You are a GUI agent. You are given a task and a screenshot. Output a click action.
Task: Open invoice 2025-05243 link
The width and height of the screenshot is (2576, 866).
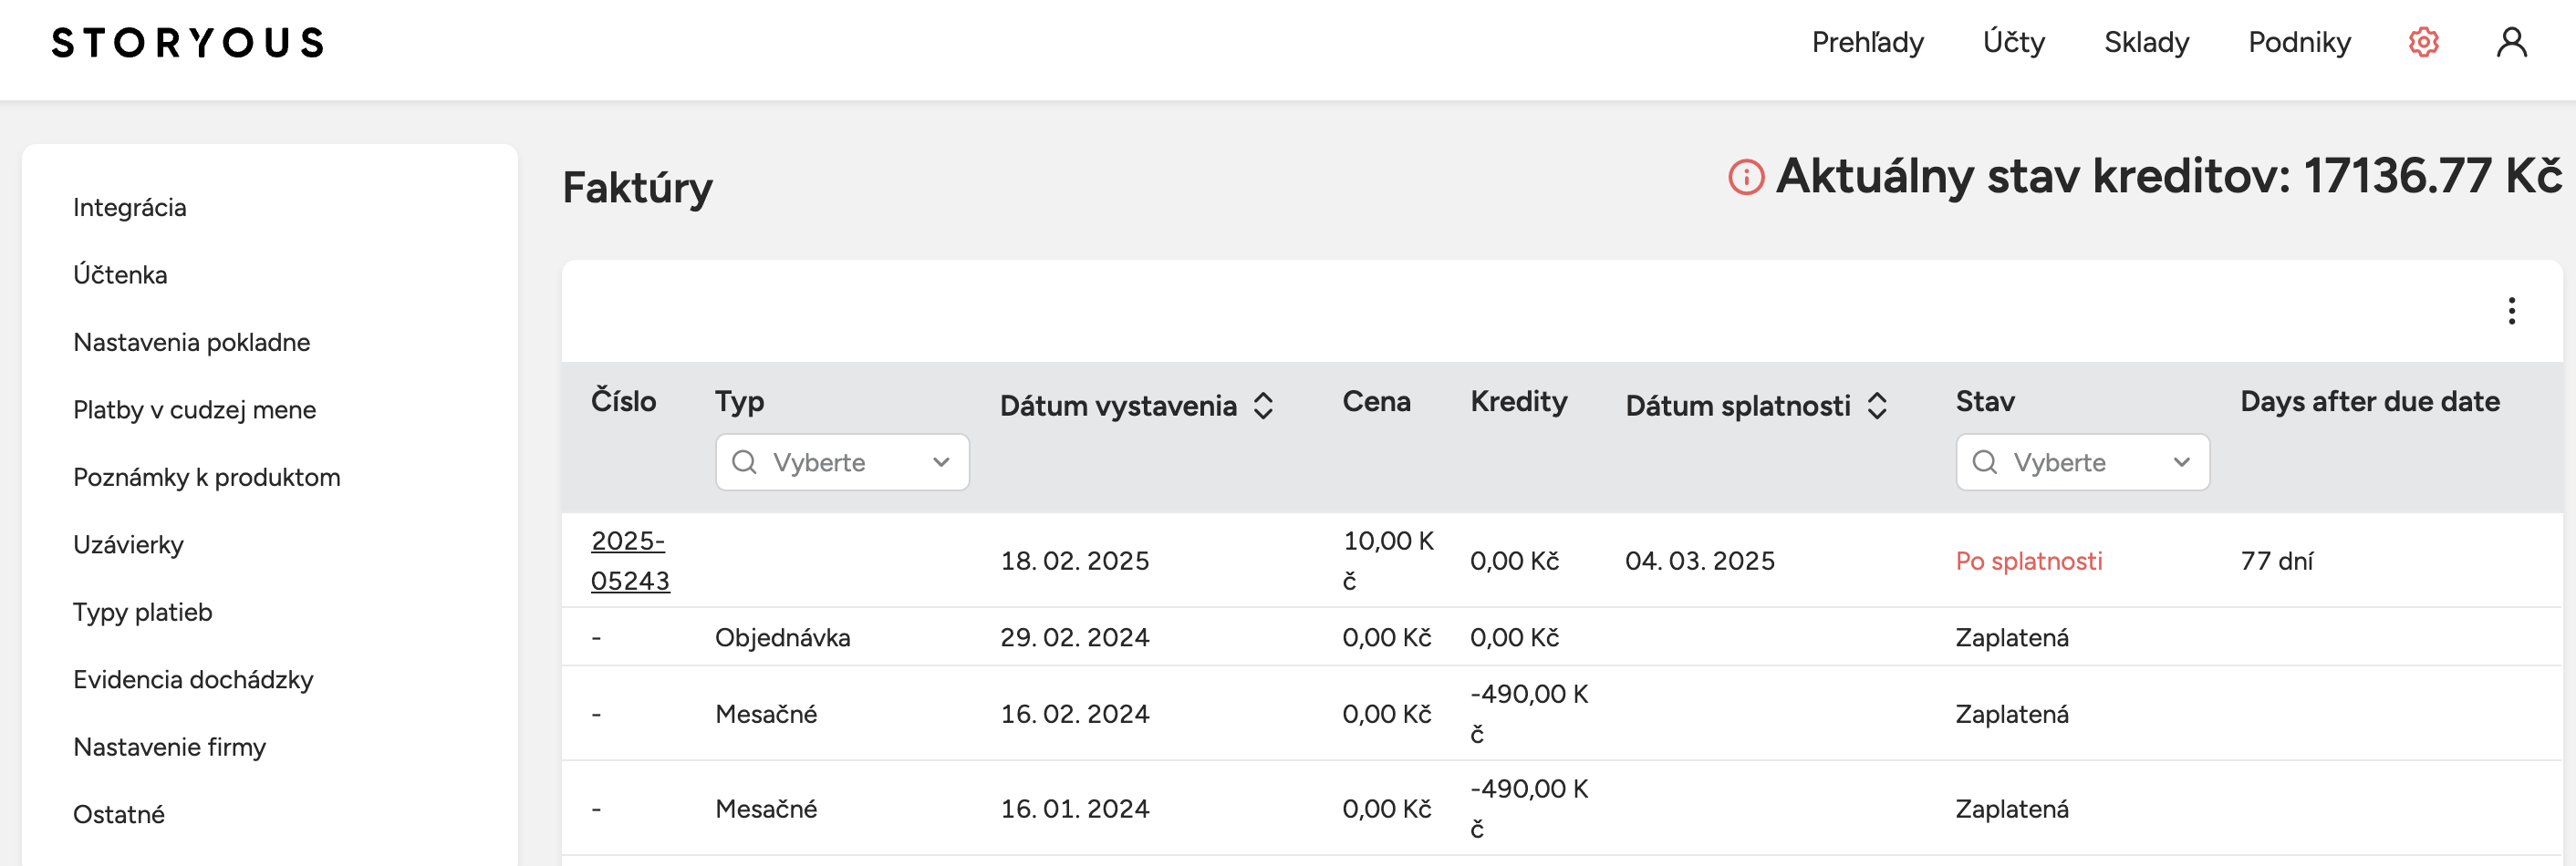coord(630,561)
